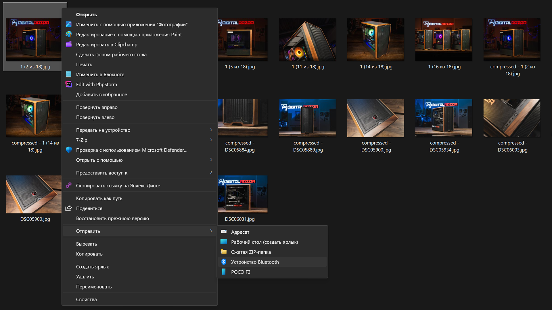The image size is (552, 310).
Task: Select the PhpStorm icon to edit file
Action: pyautogui.click(x=69, y=84)
